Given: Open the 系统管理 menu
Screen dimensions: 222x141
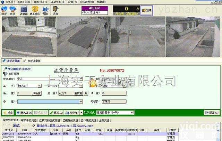Looking at the screenshot, I should coord(87,2).
